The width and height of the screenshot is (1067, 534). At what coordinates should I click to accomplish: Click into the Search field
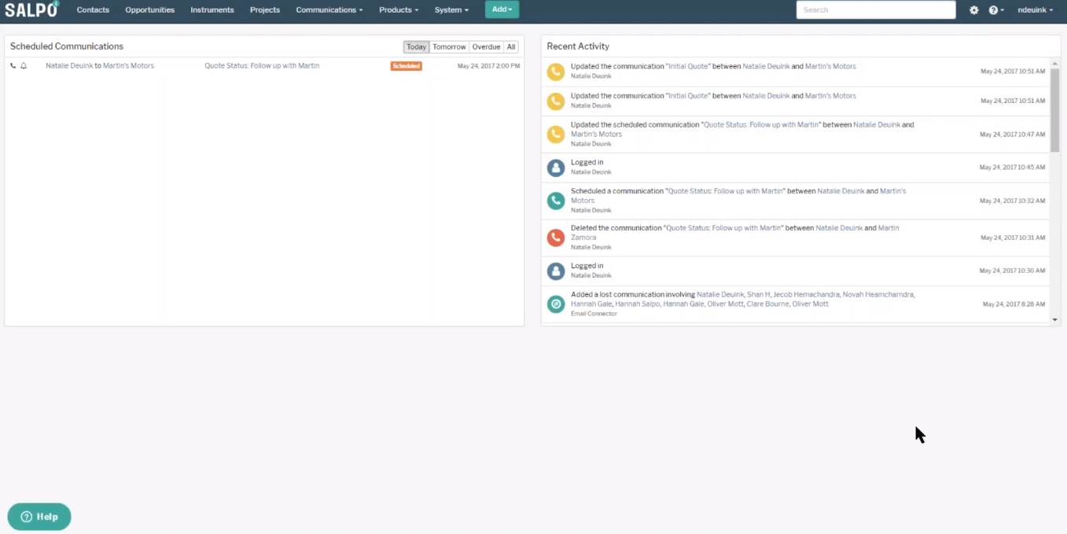[x=875, y=10]
